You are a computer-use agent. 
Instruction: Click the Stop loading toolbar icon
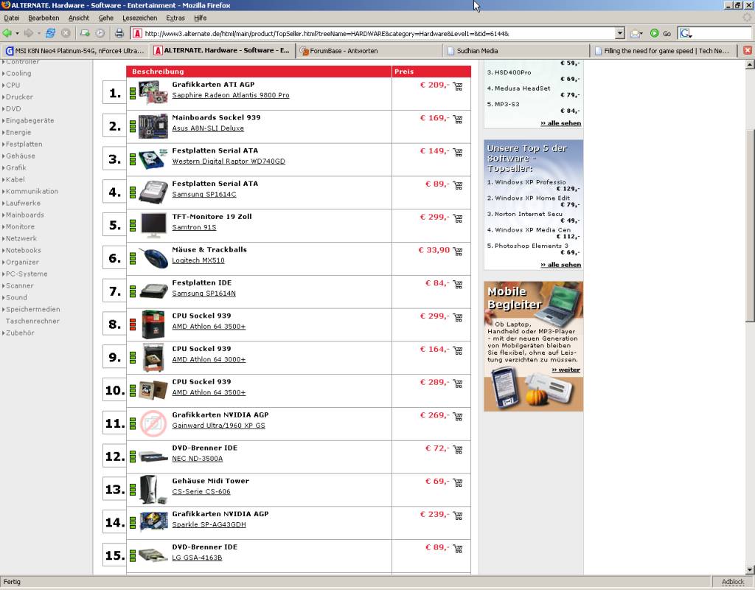click(66, 33)
